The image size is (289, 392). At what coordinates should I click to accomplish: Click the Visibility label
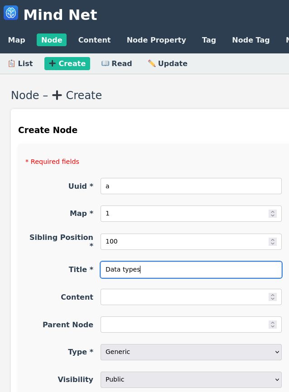75,379
